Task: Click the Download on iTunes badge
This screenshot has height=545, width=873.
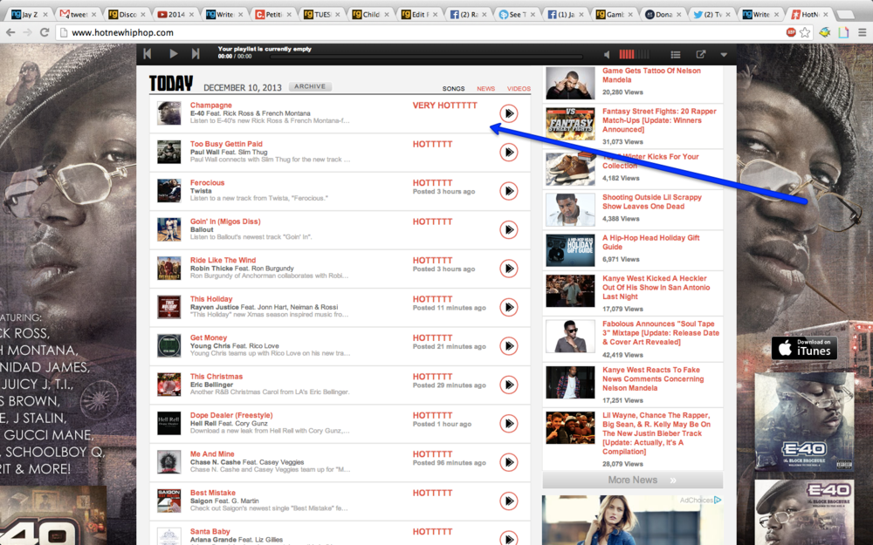Action: click(803, 348)
